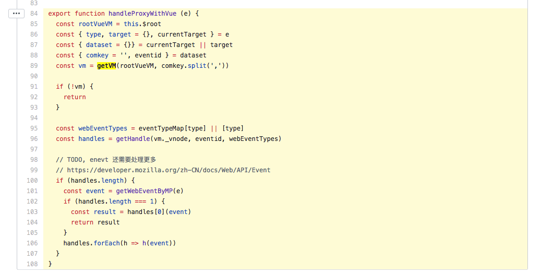553x273 pixels.
Task: Select line number 100
Action: 32,181
